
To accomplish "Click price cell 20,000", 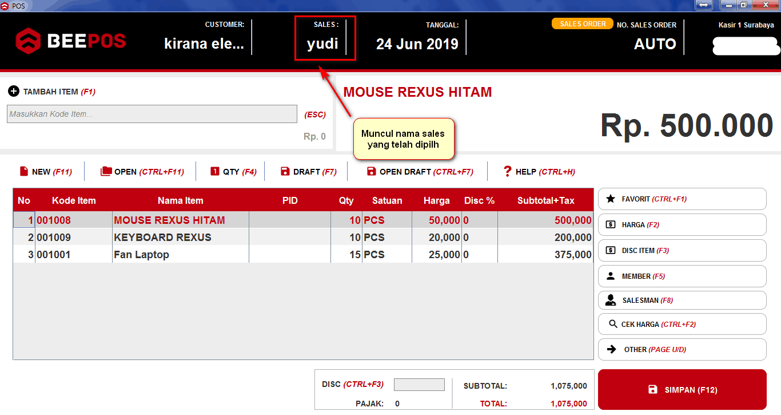I will point(444,238).
